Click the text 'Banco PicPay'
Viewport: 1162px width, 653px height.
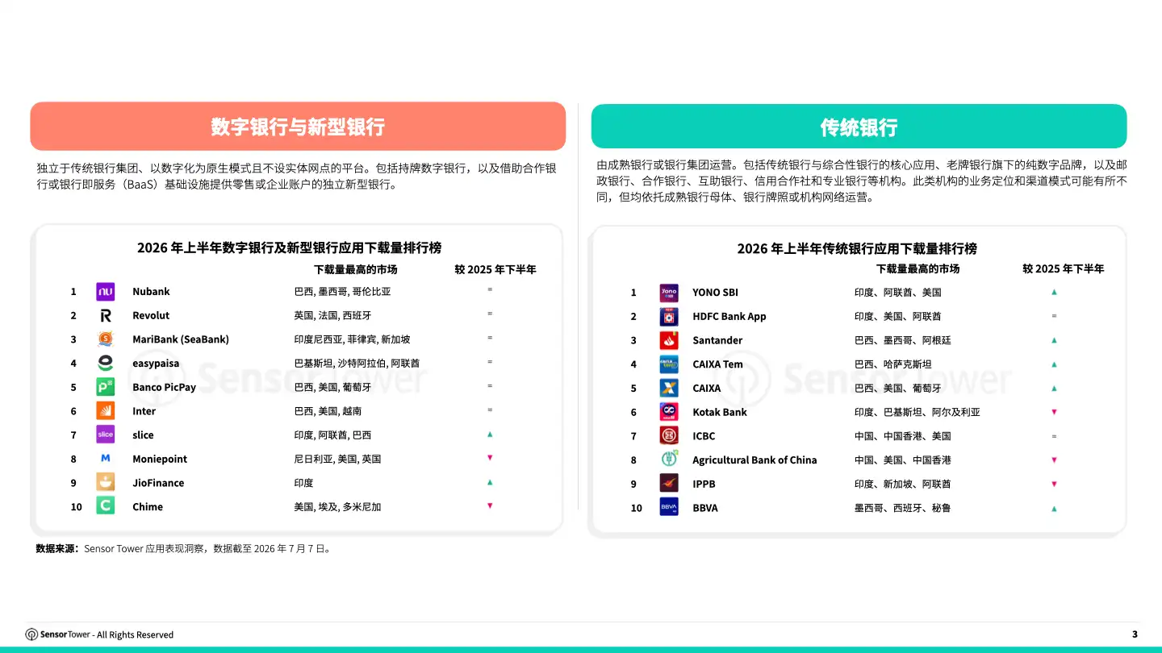point(165,387)
